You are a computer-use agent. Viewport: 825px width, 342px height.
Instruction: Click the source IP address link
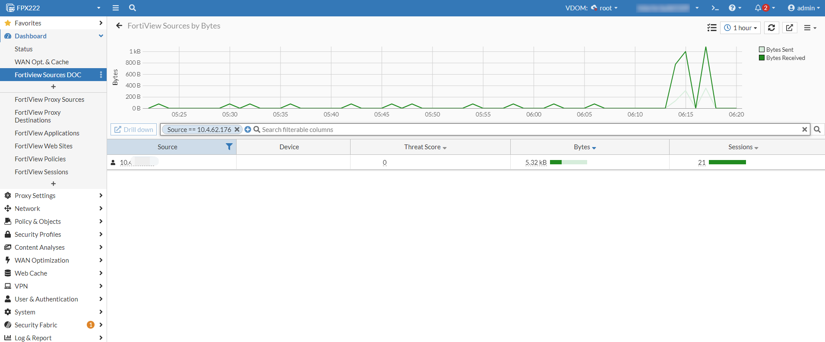pyautogui.click(x=138, y=162)
